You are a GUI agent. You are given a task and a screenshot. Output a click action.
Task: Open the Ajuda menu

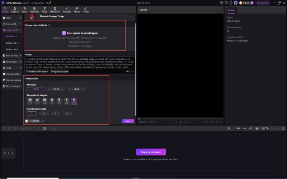point(48,3)
